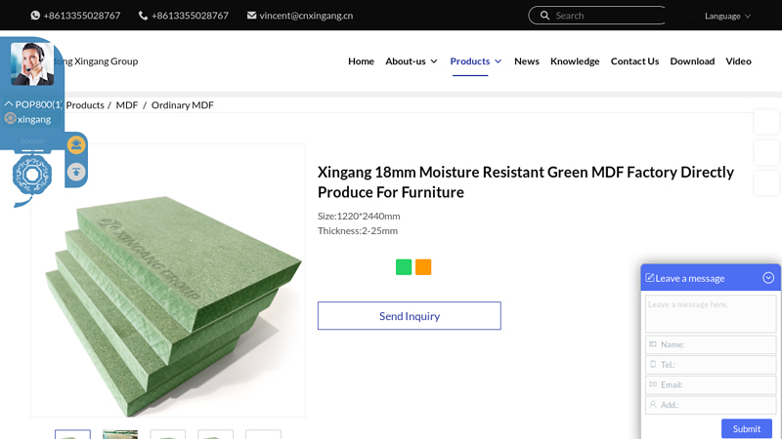Click the phone number next to handset icon
782x439 pixels.
[190, 16]
